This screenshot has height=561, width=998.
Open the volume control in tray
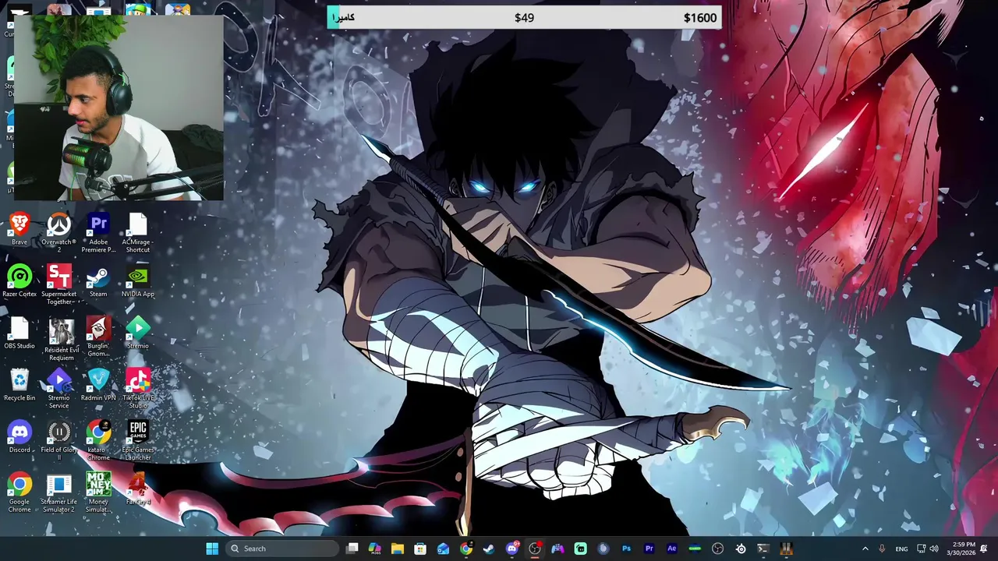click(934, 549)
